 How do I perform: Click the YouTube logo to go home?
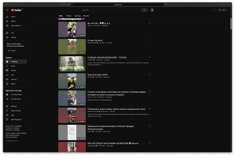click(x=16, y=10)
